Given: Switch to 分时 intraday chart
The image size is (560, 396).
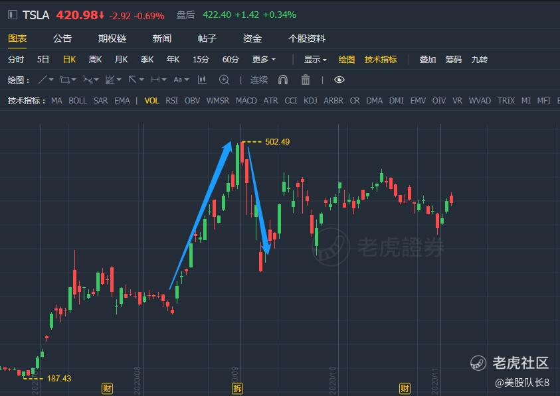Looking at the screenshot, I should coord(16,59).
